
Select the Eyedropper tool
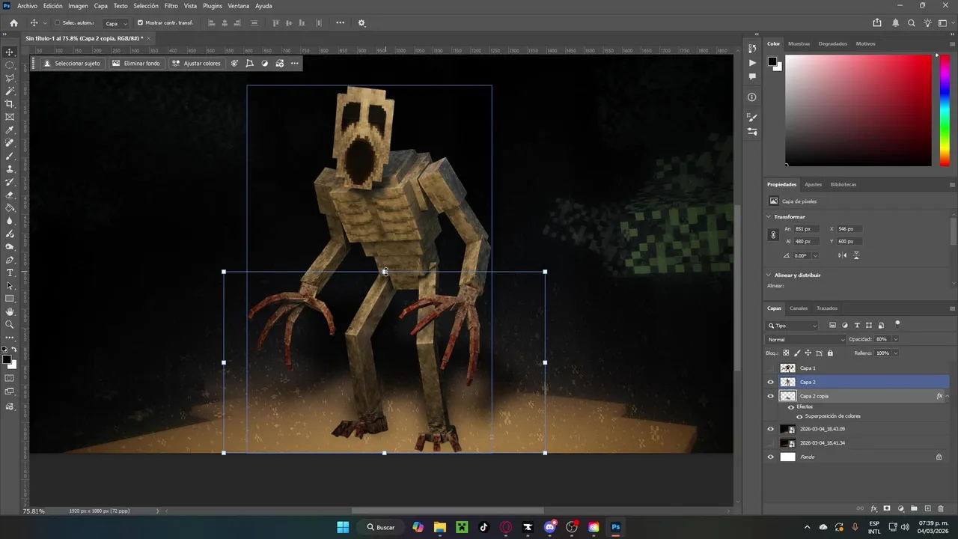pyautogui.click(x=10, y=130)
